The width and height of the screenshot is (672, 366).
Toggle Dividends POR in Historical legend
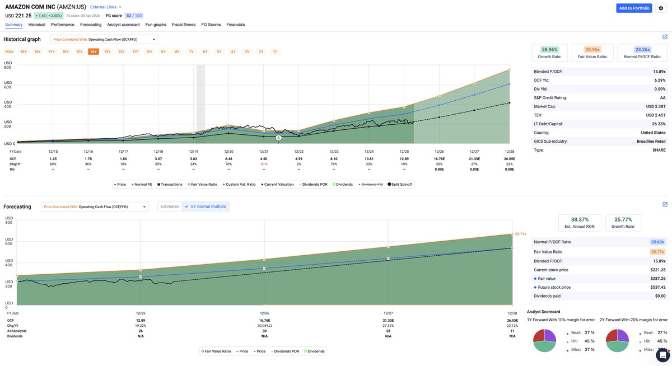tap(314, 184)
